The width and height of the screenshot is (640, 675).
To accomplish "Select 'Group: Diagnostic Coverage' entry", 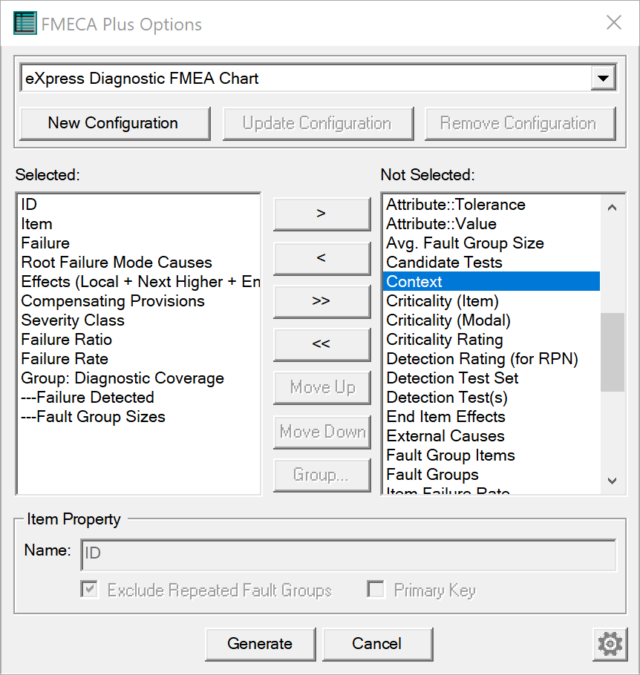I will tap(139, 378).
